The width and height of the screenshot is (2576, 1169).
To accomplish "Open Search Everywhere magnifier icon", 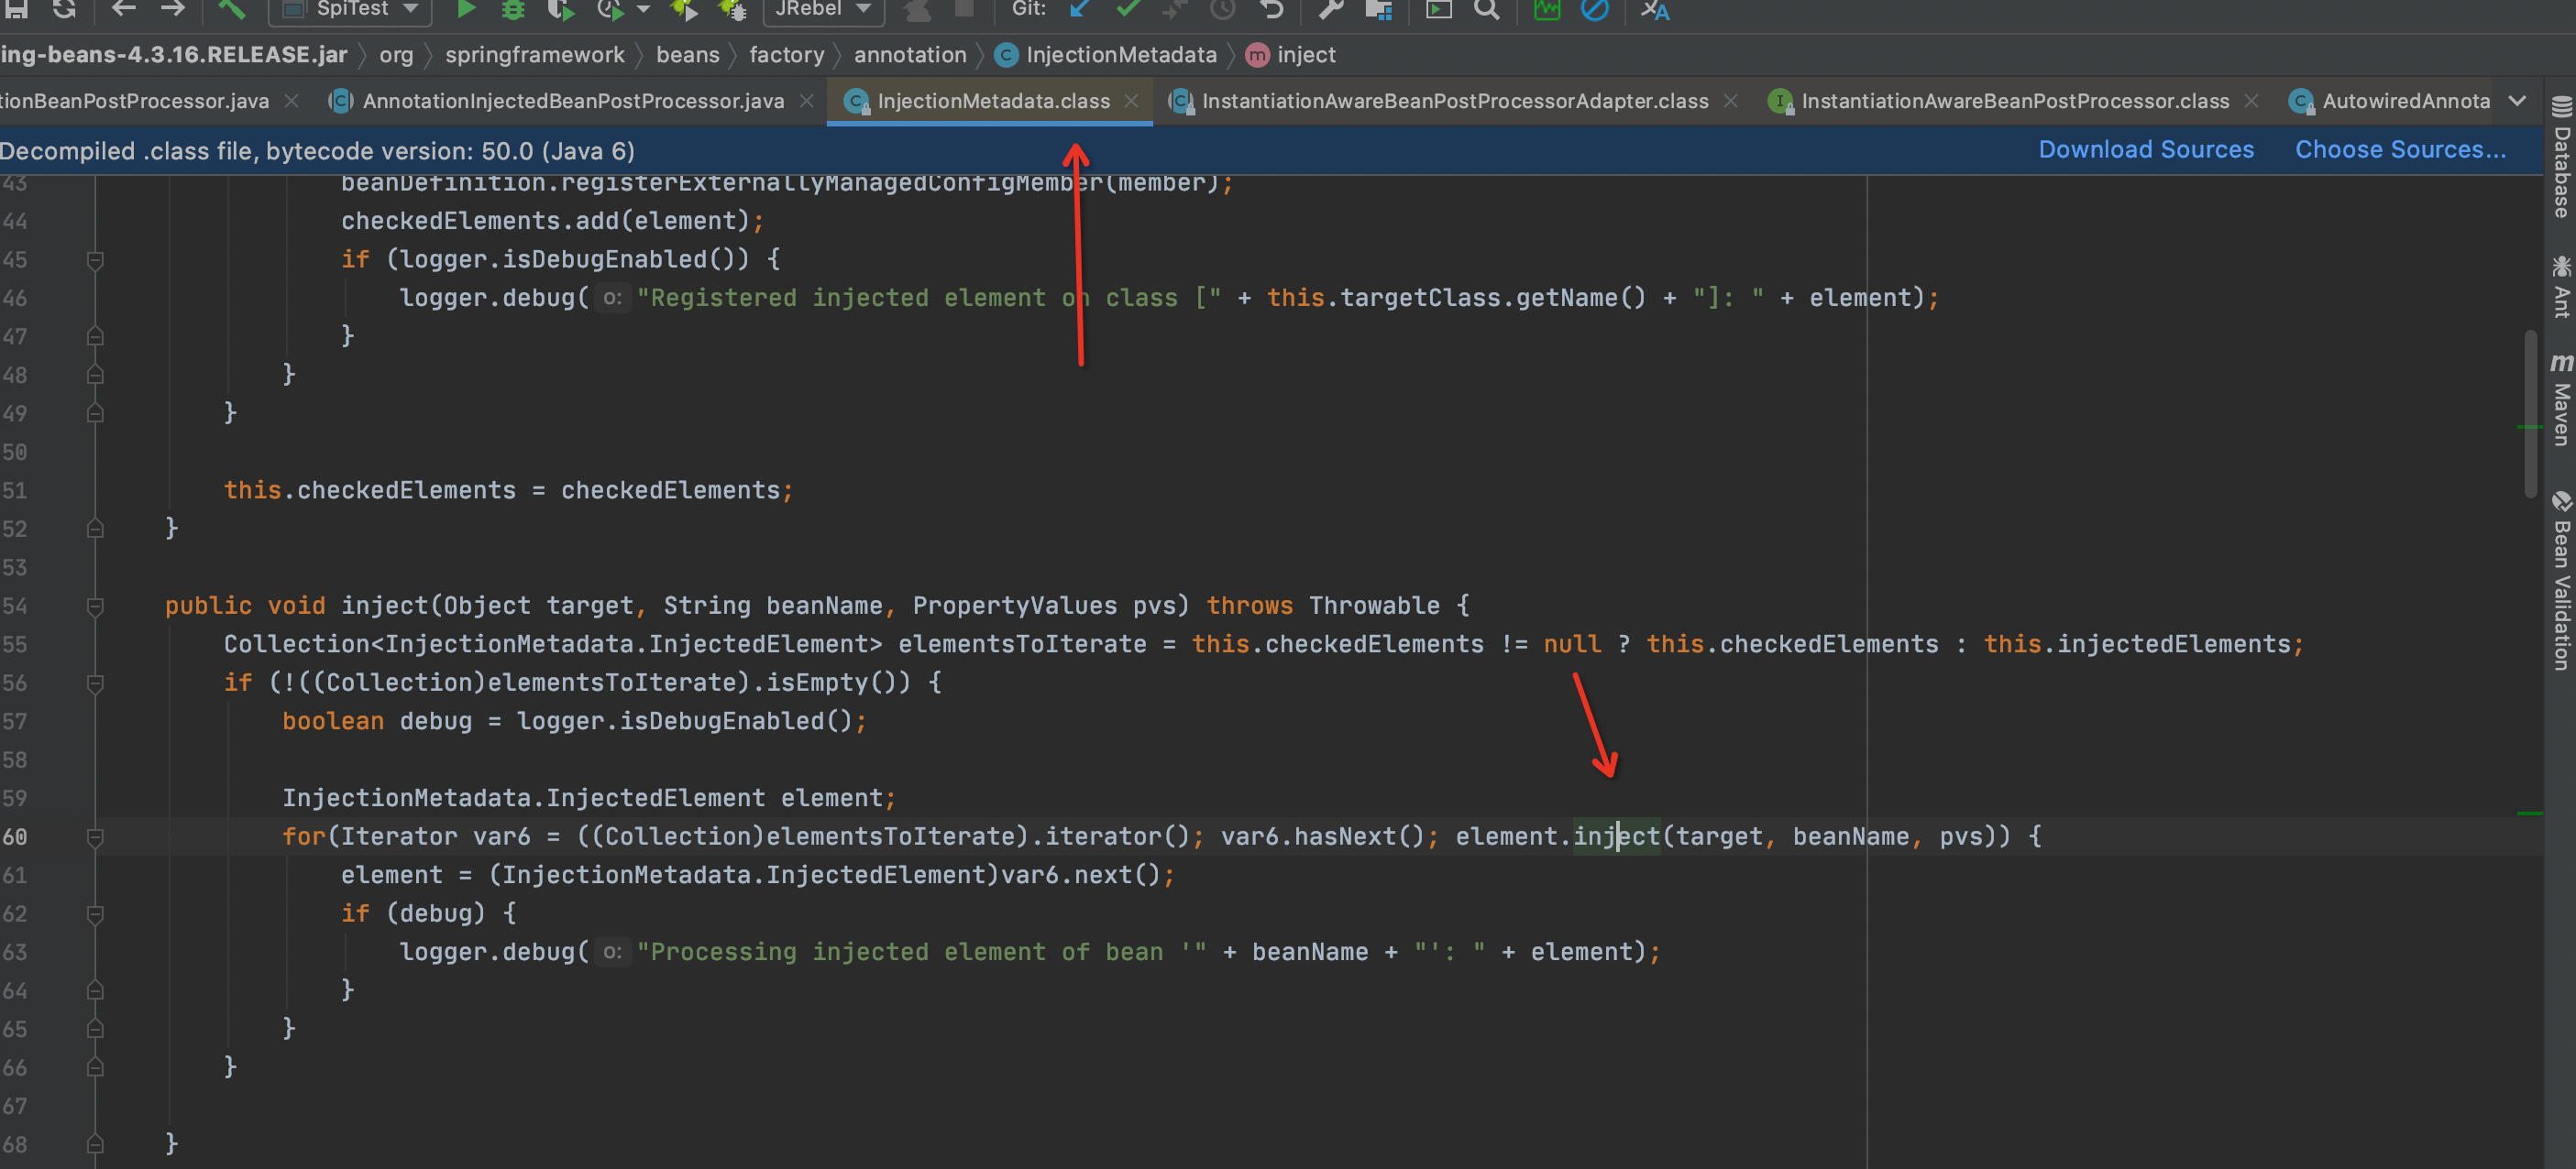I will pyautogui.click(x=1487, y=9).
